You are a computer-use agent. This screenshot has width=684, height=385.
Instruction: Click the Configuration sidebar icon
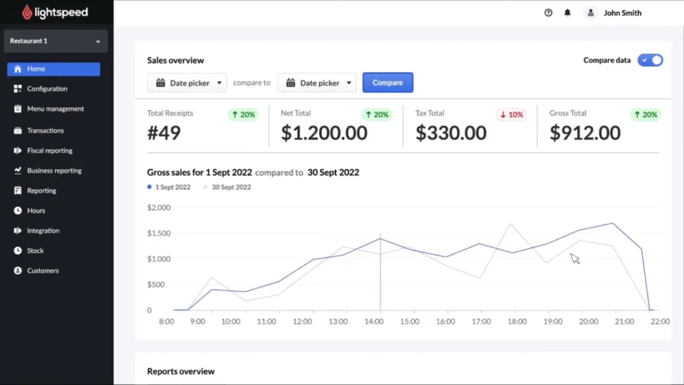[18, 89]
